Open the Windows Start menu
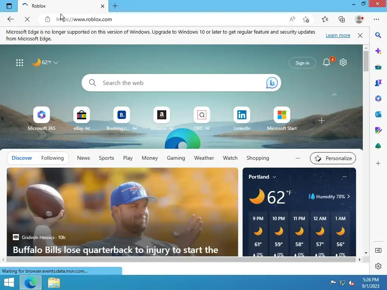The width and height of the screenshot is (387, 290). (x=9, y=282)
